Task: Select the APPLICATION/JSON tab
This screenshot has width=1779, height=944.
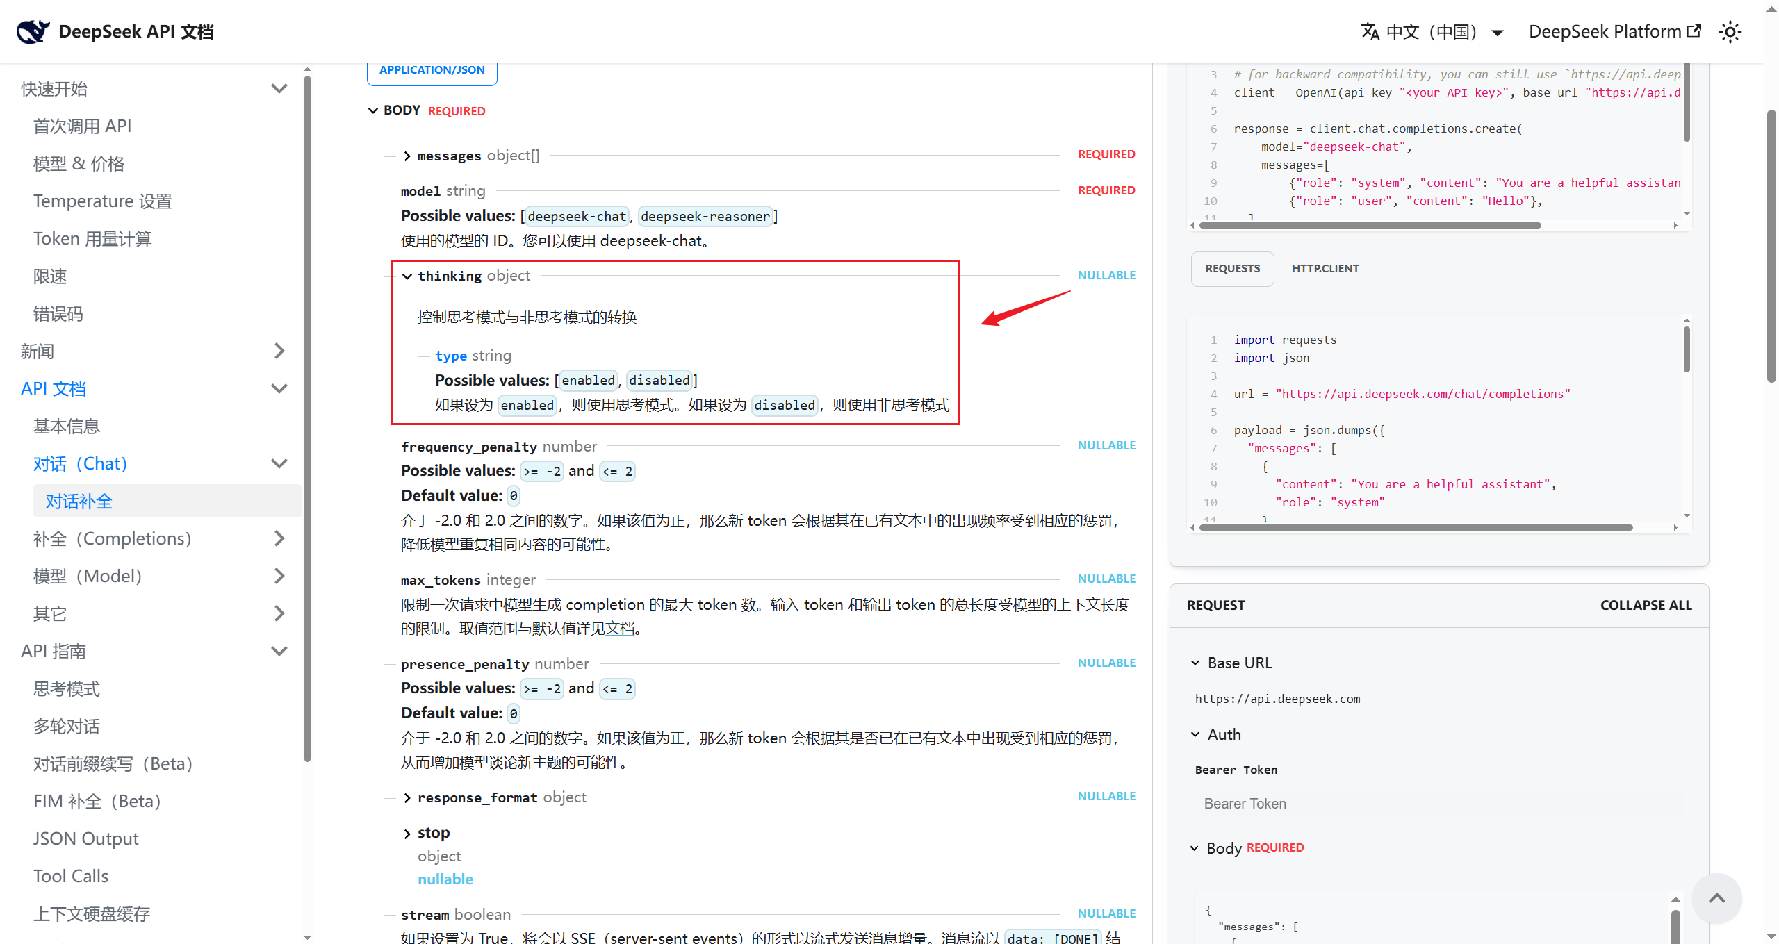Action: click(x=432, y=71)
